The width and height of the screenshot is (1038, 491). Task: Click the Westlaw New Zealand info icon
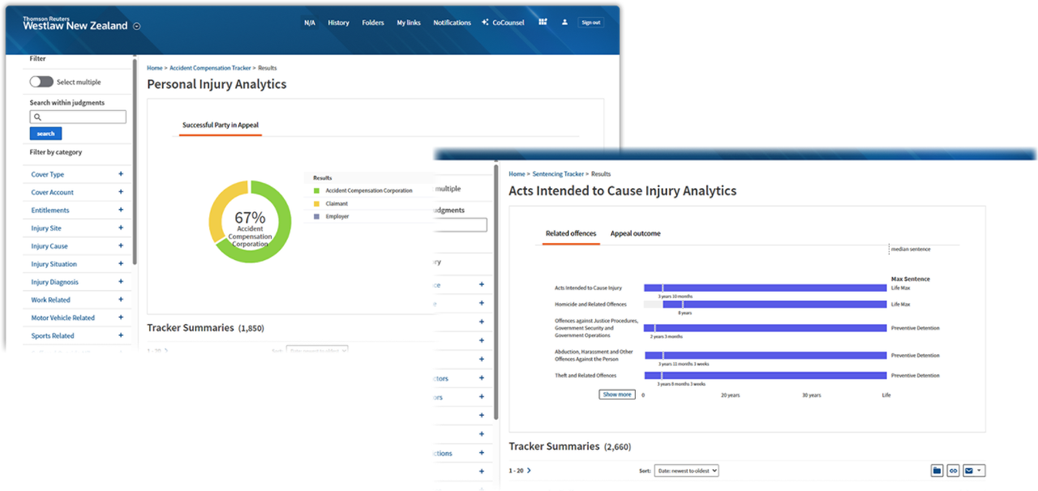click(x=136, y=25)
